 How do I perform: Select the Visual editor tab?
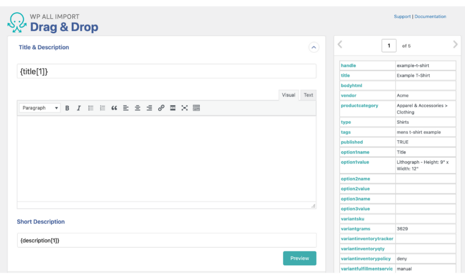288,95
